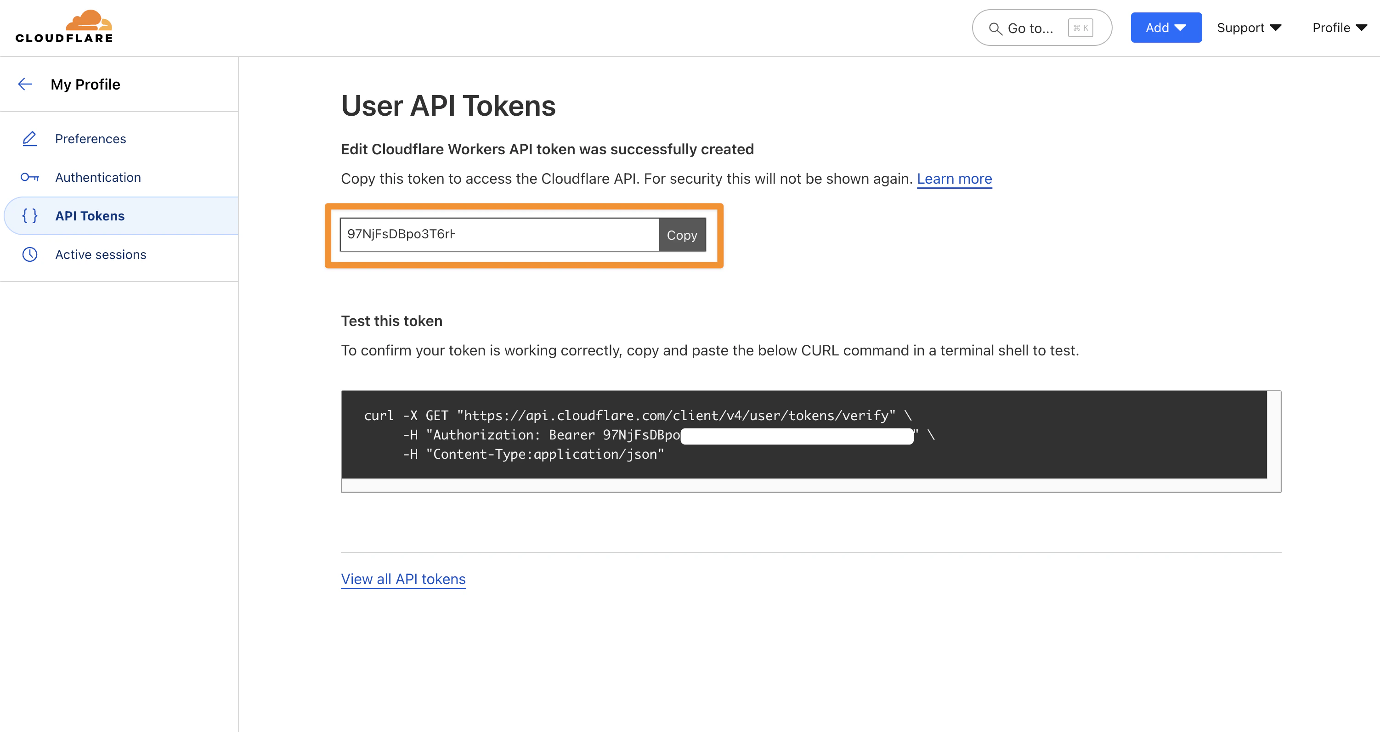Screen dimensions: 1380x732
Task: Open the Add dropdown
Action: [1166, 28]
